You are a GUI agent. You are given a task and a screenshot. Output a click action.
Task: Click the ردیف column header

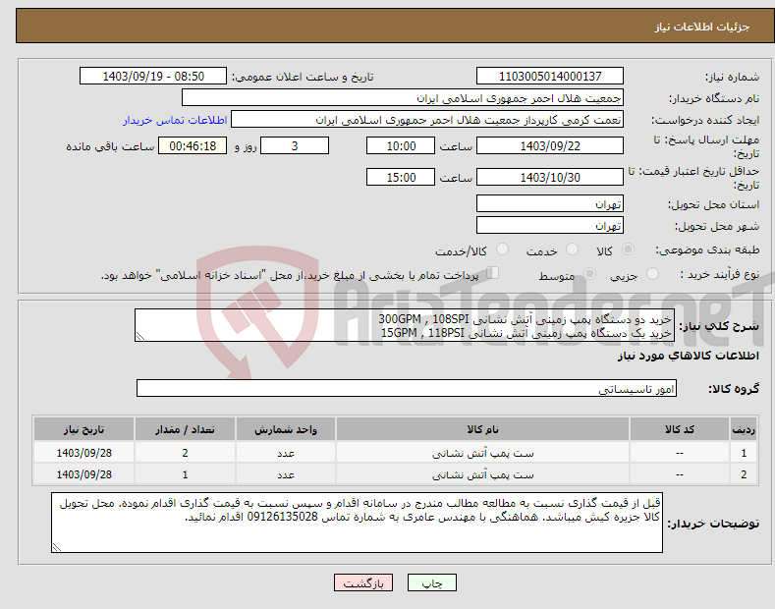tap(744, 429)
